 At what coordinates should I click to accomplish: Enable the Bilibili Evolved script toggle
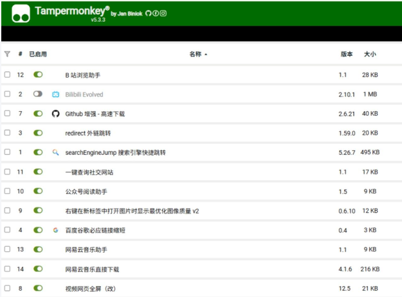click(38, 94)
